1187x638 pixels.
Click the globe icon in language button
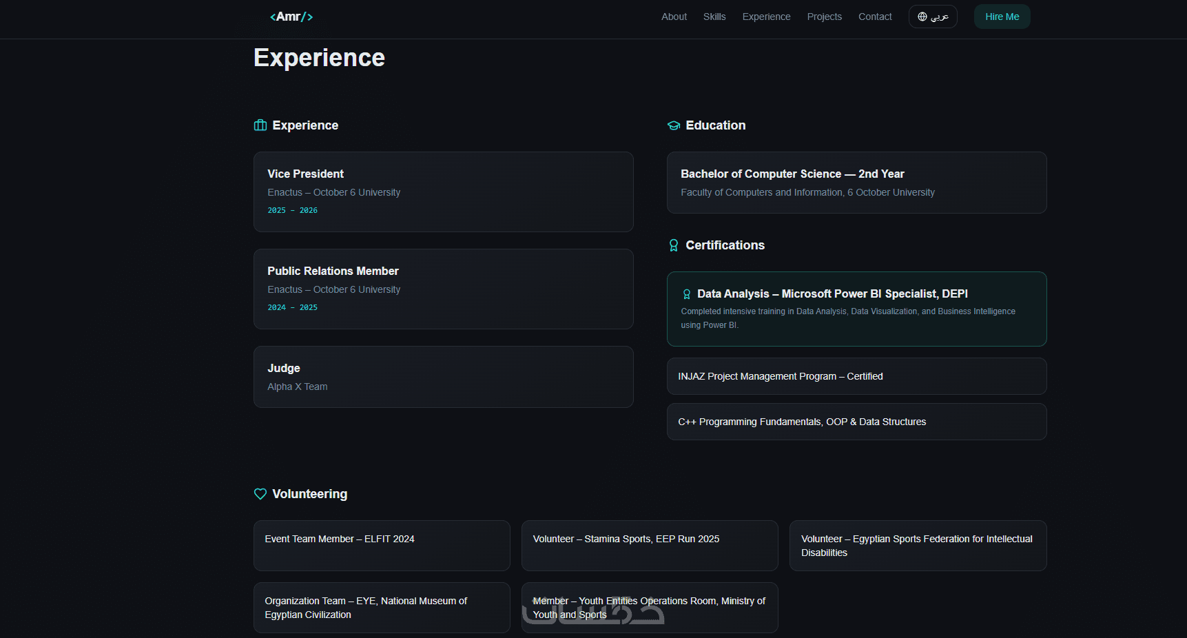[x=922, y=17]
